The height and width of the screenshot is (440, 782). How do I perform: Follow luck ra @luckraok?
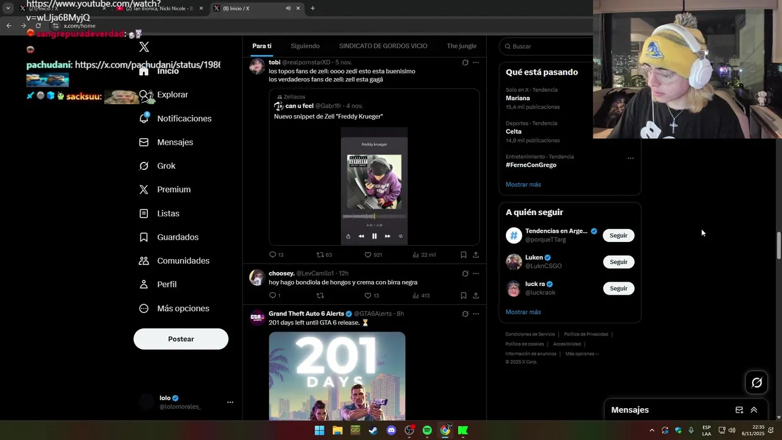click(x=618, y=288)
